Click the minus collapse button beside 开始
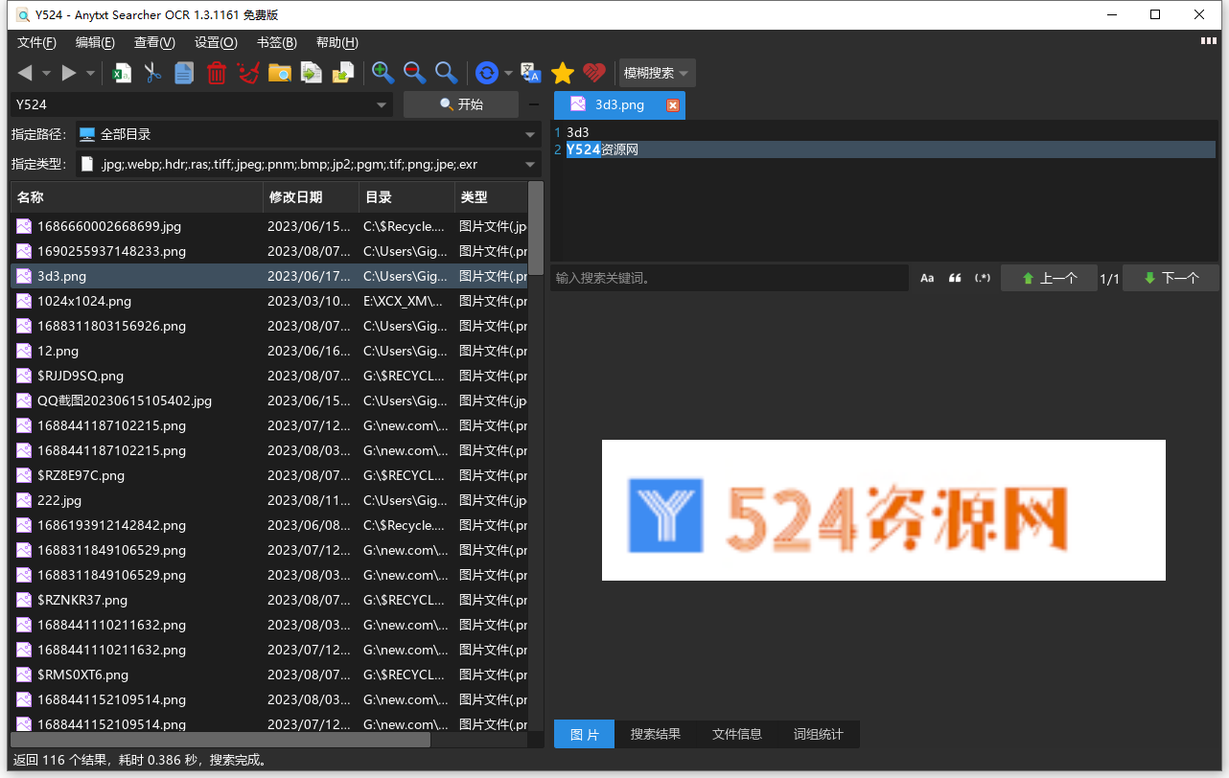This screenshot has width=1229, height=778. click(534, 104)
